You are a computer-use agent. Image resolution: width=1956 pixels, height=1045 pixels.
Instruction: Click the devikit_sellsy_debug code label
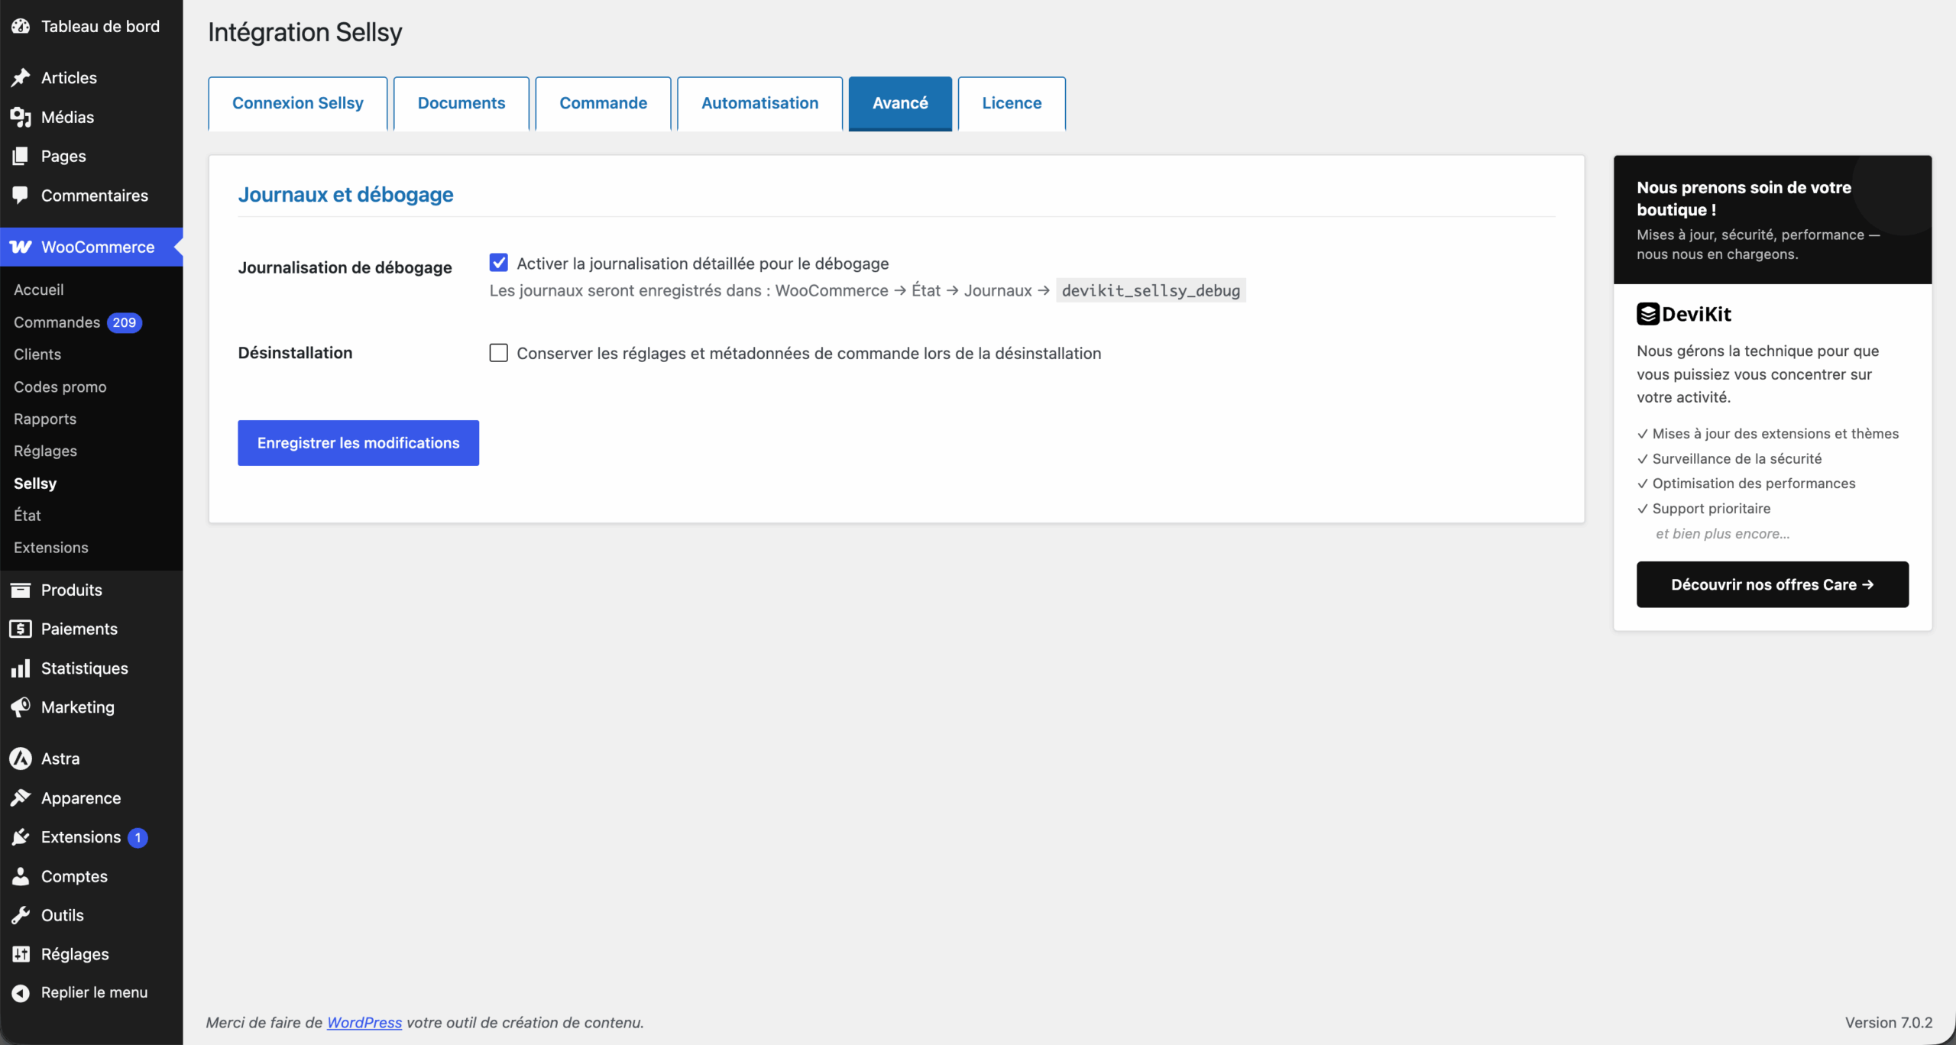pyautogui.click(x=1151, y=290)
